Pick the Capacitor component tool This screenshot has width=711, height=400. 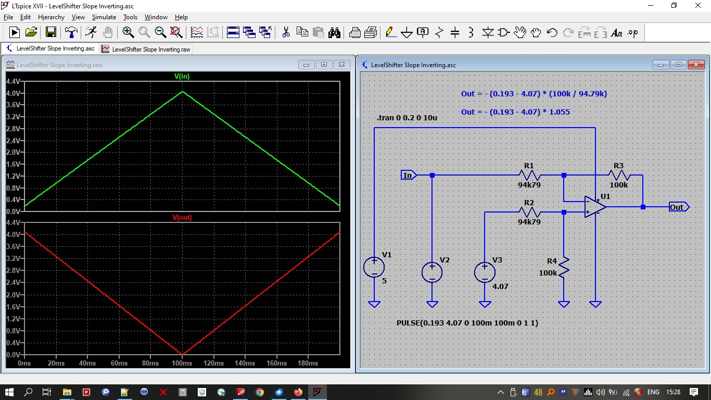455,33
